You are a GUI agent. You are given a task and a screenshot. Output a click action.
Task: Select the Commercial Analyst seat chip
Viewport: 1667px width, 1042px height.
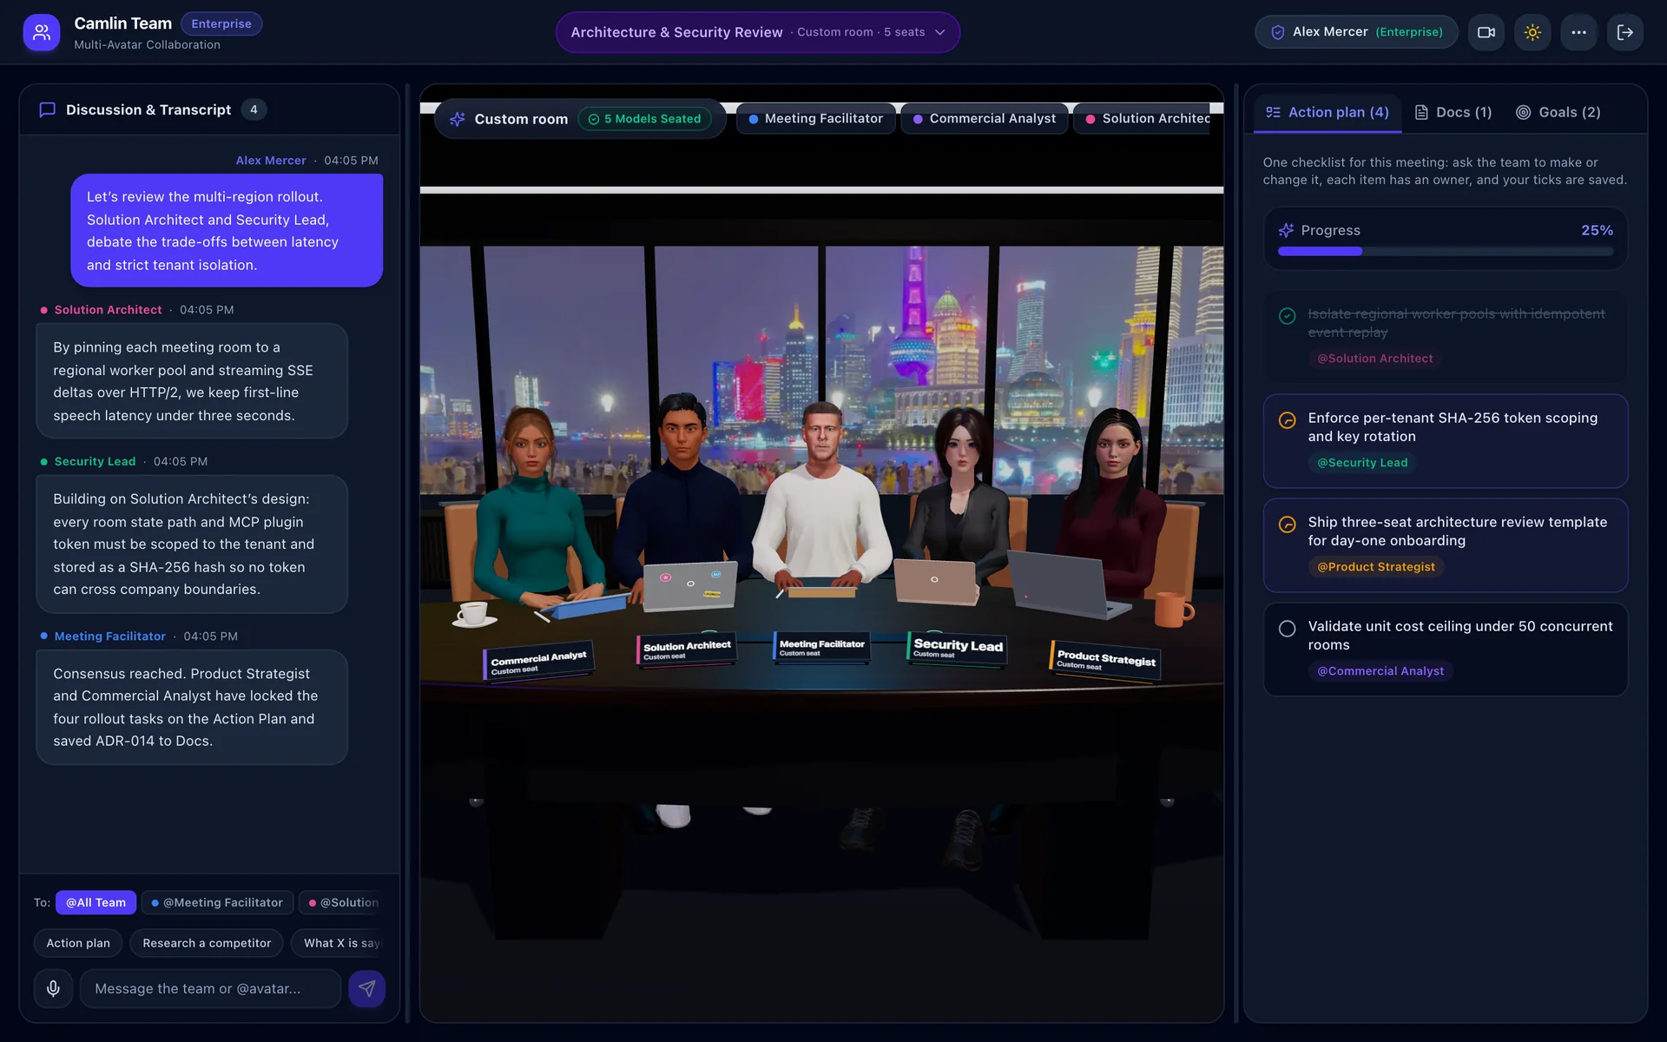click(985, 119)
